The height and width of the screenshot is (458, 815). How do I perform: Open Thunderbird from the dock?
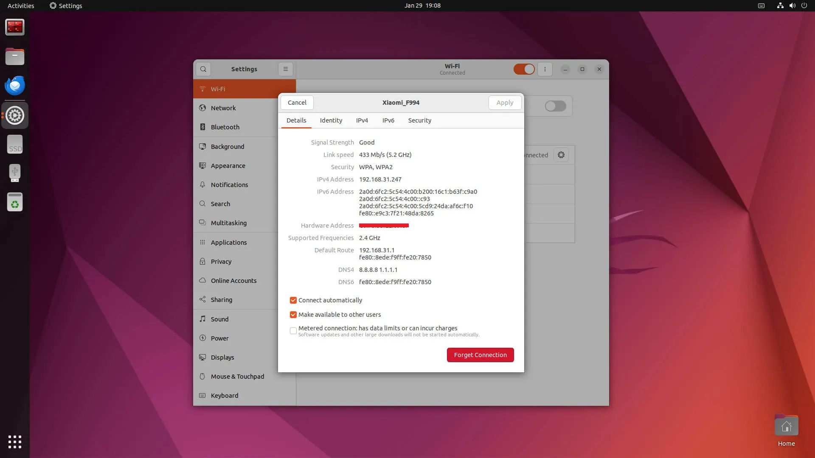pos(15,86)
